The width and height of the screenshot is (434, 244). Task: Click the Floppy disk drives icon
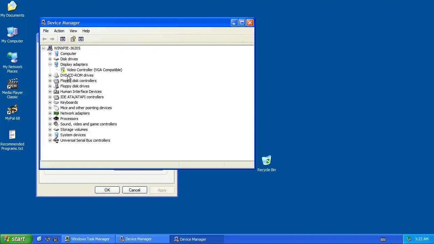point(56,86)
